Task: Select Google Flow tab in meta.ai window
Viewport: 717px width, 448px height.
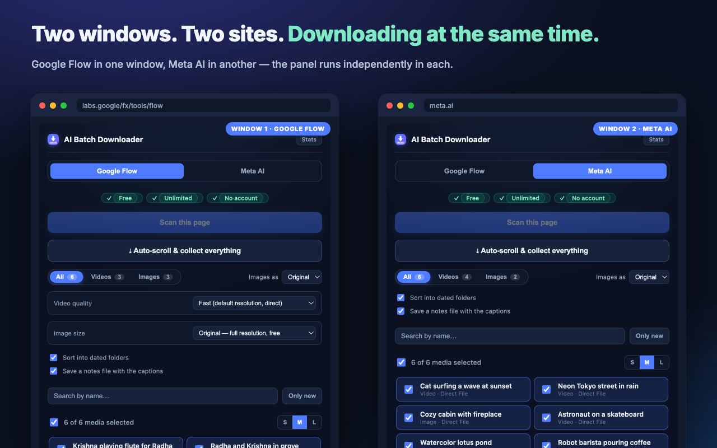Action: point(464,171)
